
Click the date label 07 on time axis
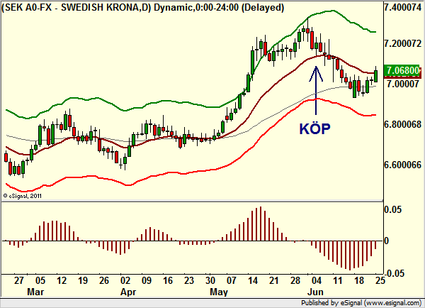[232, 280]
